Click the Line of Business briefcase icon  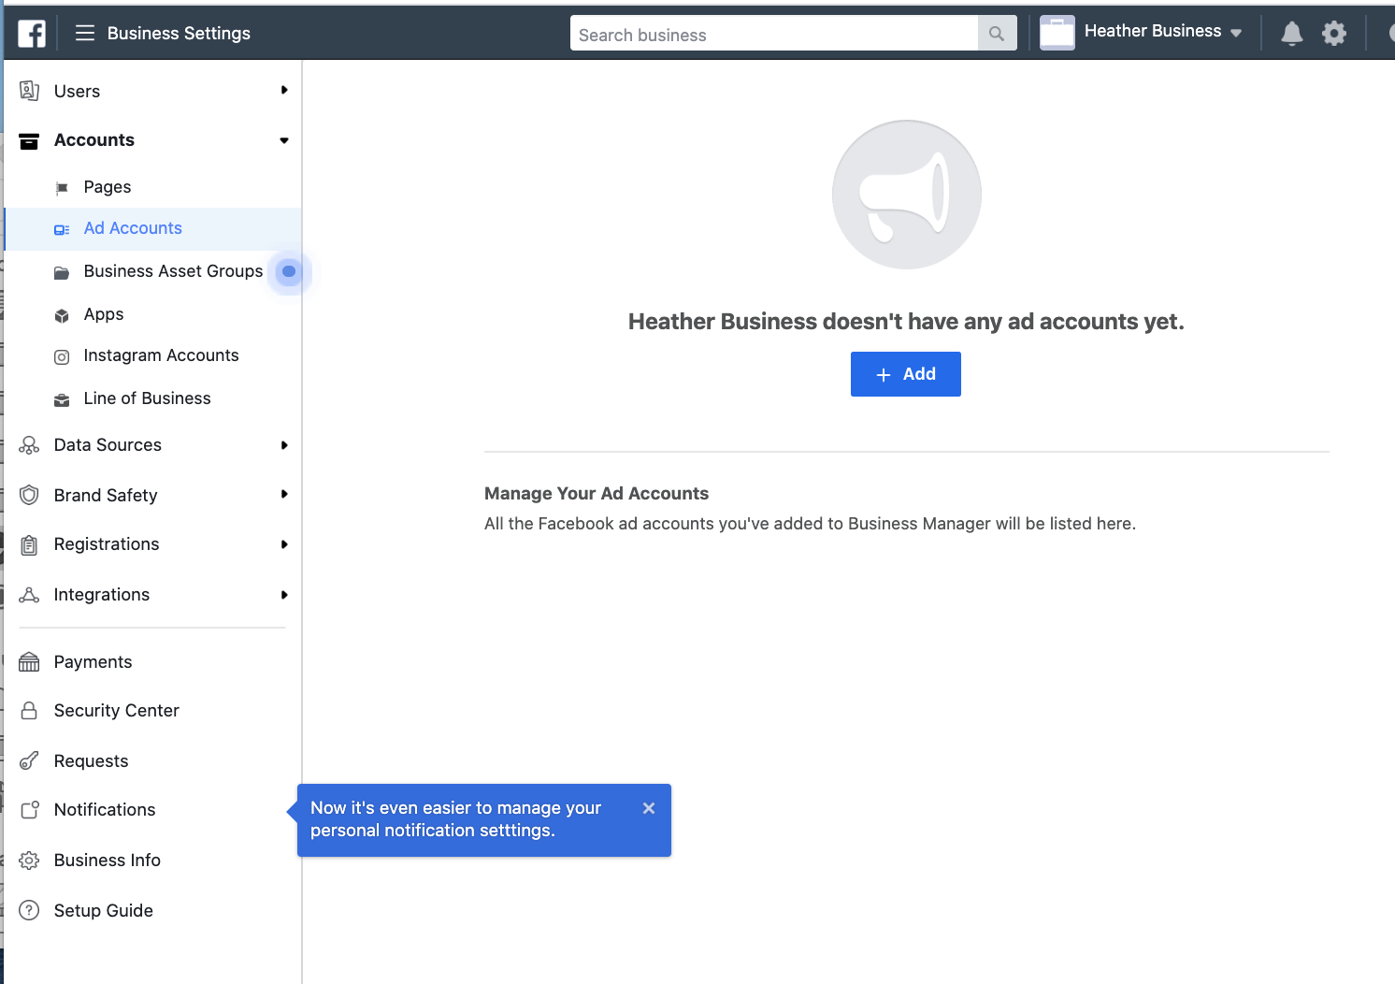[x=62, y=399]
